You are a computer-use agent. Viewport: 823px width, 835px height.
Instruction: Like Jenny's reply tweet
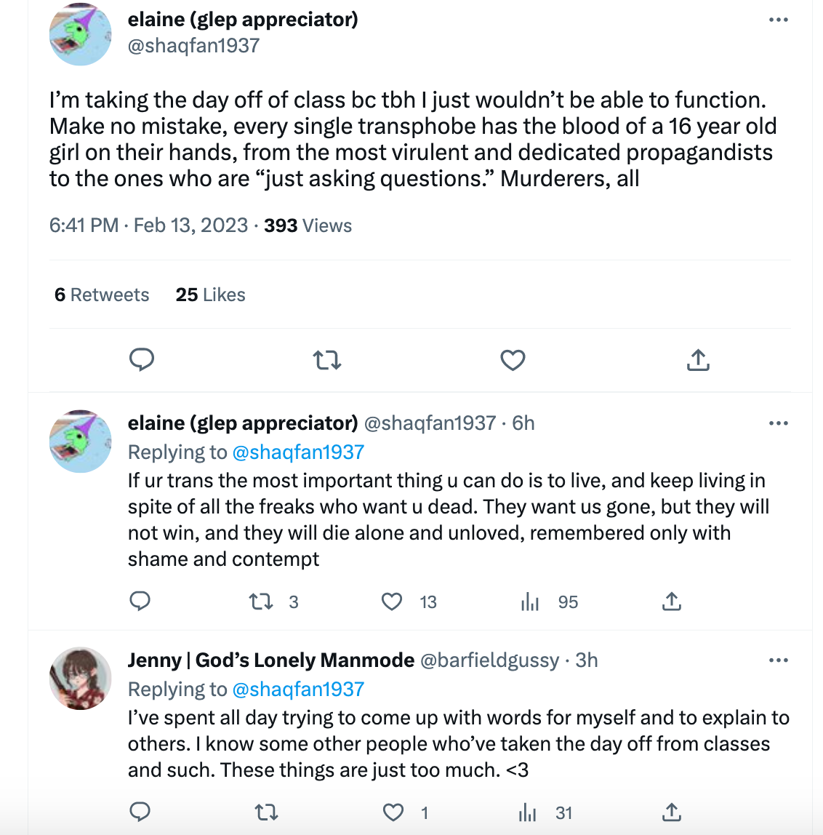pyautogui.click(x=393, y=812)
